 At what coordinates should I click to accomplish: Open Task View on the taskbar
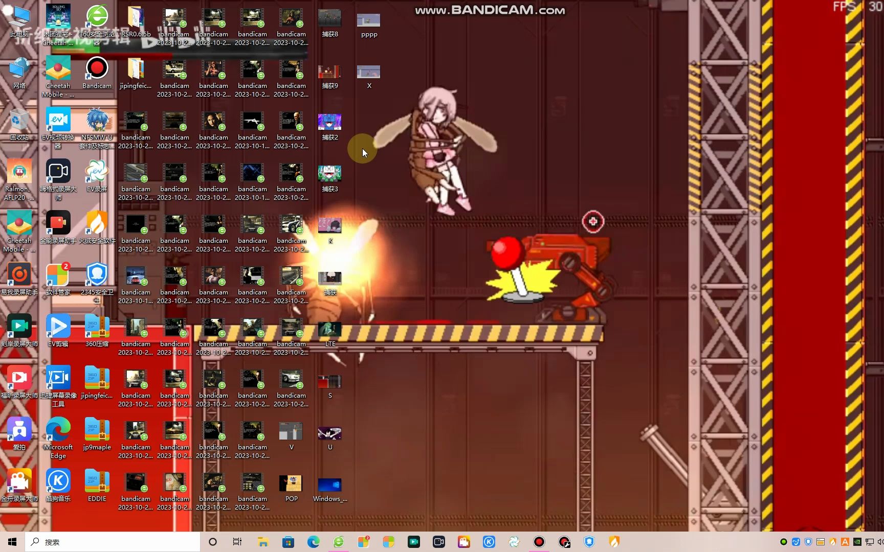coord(237,542)
